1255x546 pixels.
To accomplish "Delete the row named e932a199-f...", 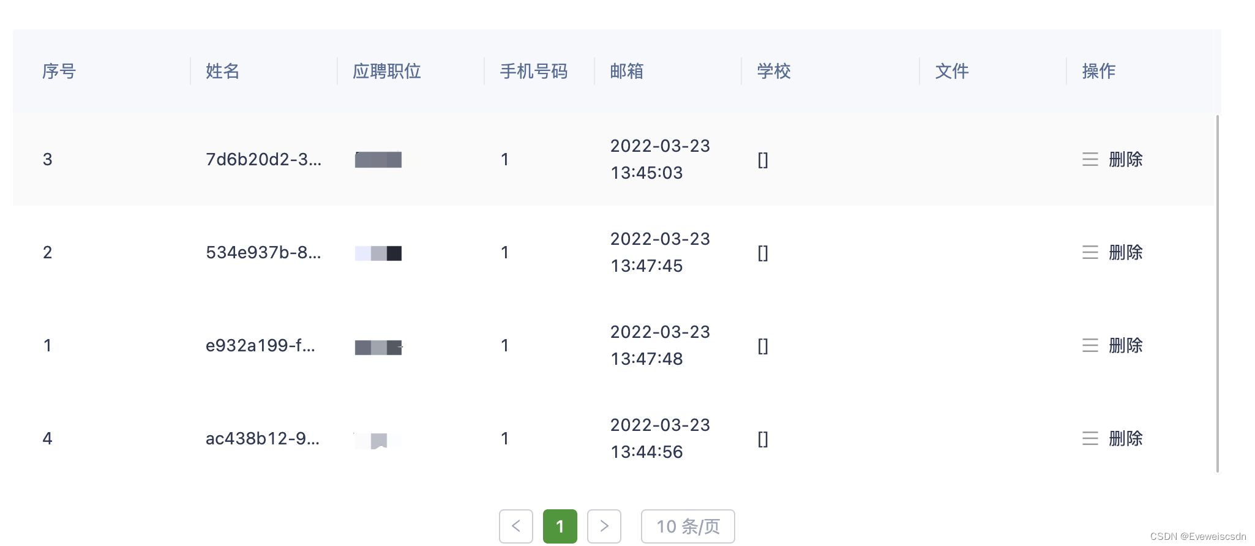I will (x=1126, y=345).
